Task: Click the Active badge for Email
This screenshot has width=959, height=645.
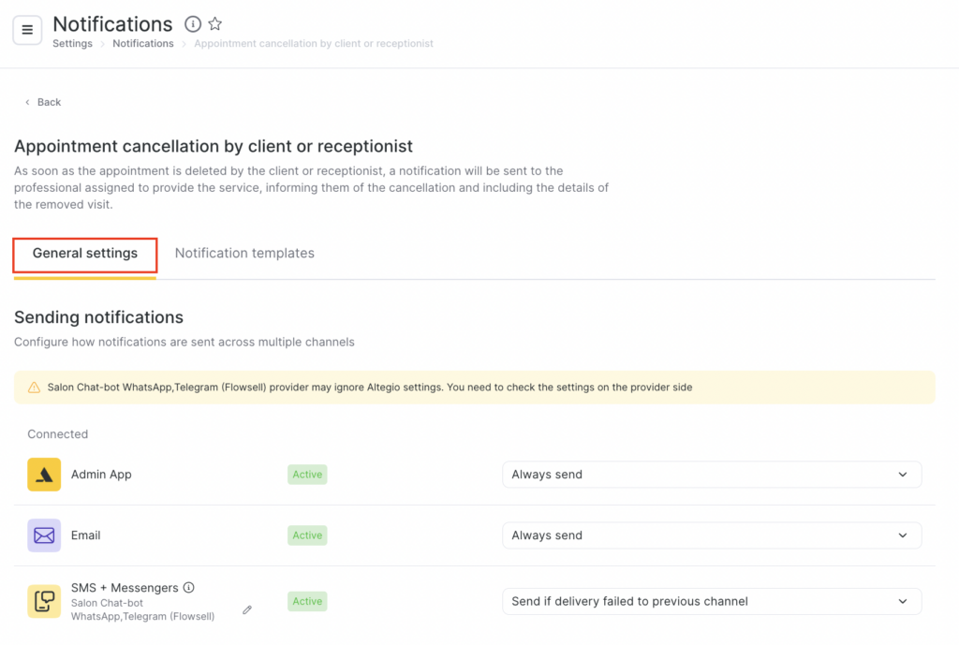Action: tap(307, 535)
